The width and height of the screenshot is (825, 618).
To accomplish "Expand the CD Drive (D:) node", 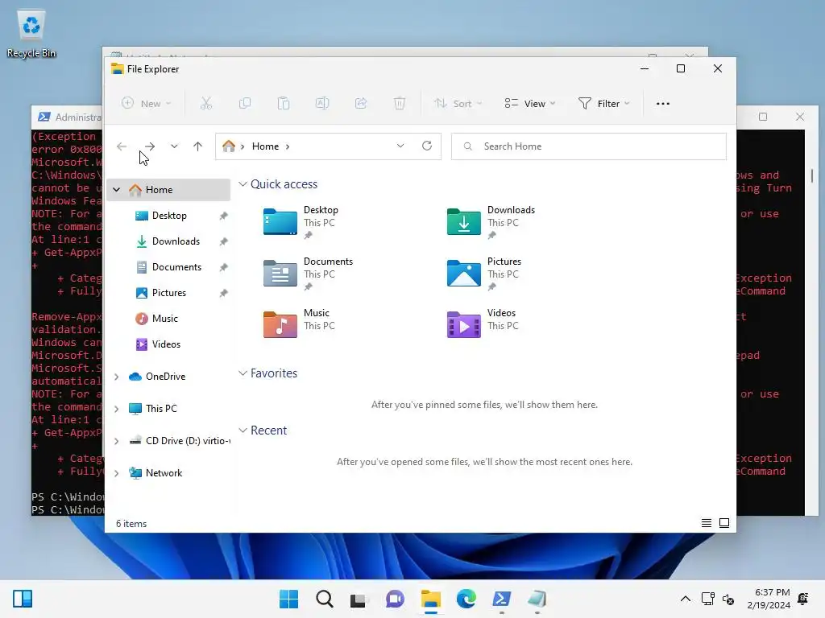I will 117,441.
